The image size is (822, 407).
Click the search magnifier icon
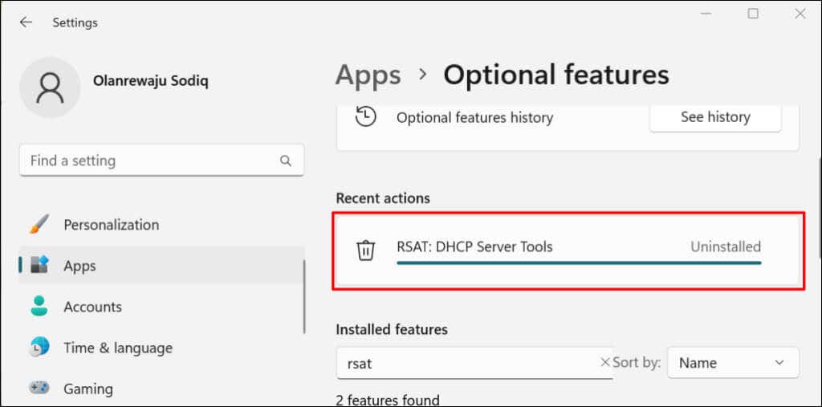286,161
